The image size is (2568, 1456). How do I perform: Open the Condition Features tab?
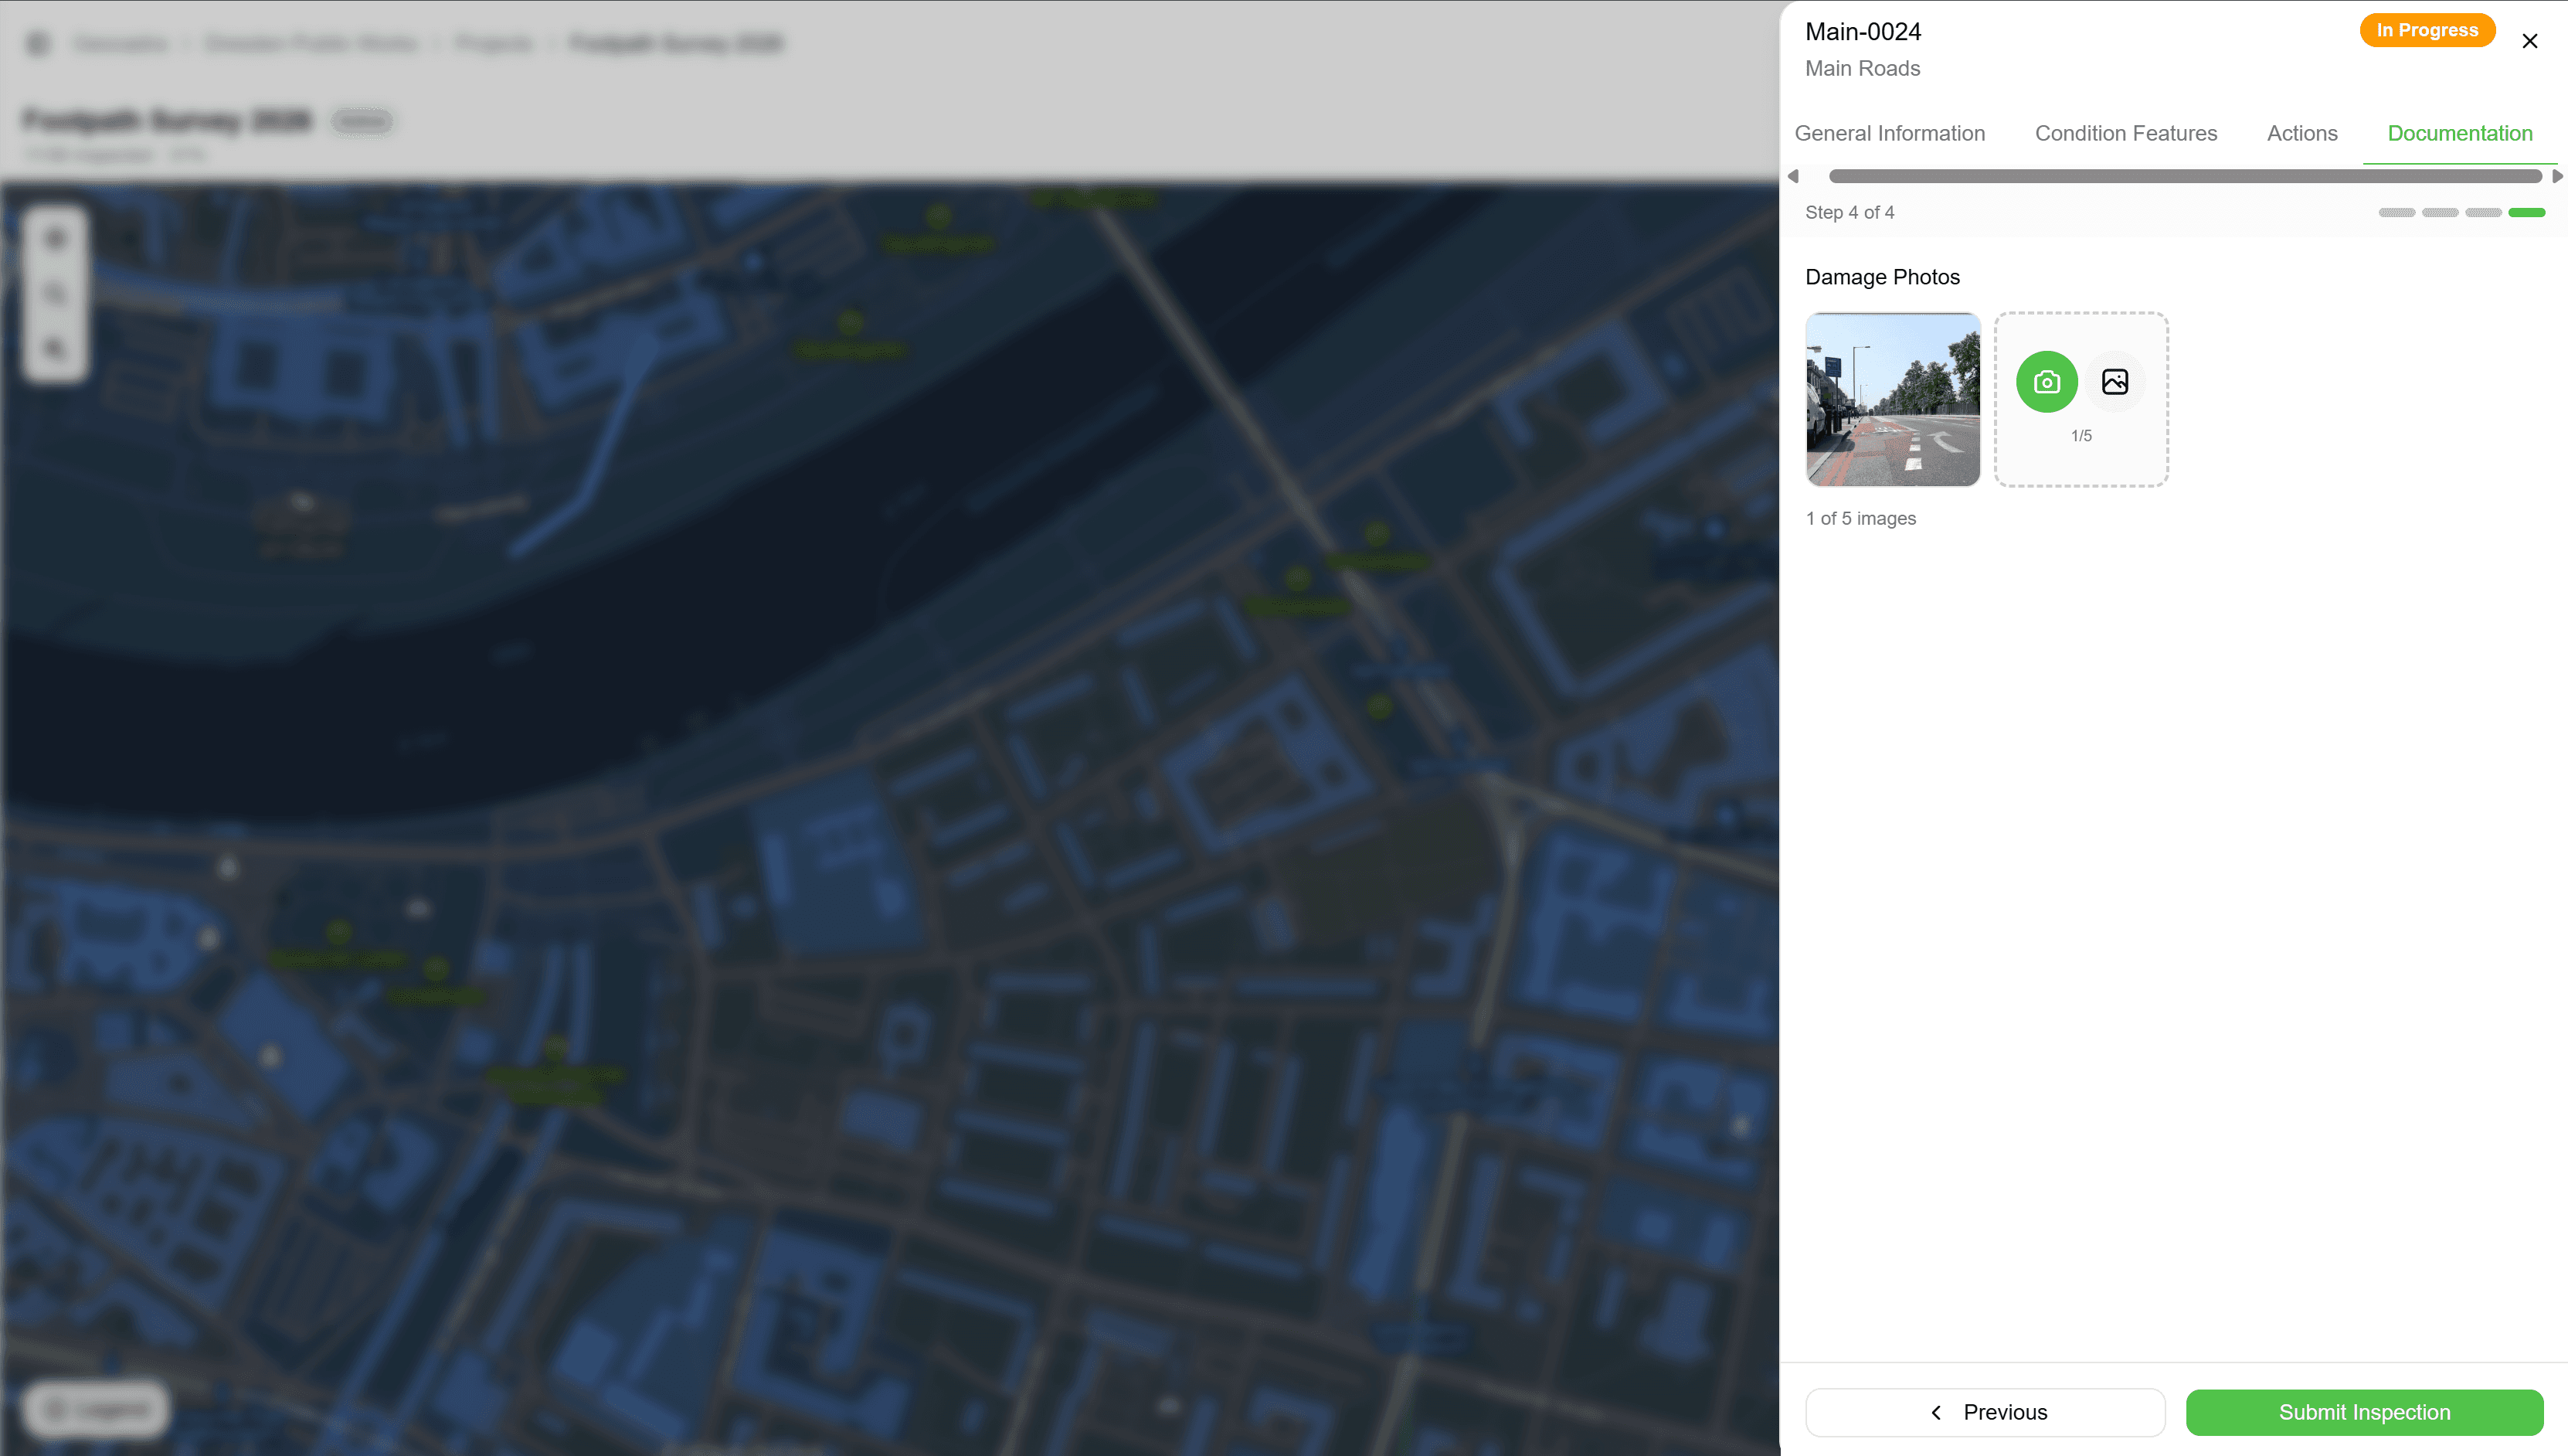click(2125, 133)
